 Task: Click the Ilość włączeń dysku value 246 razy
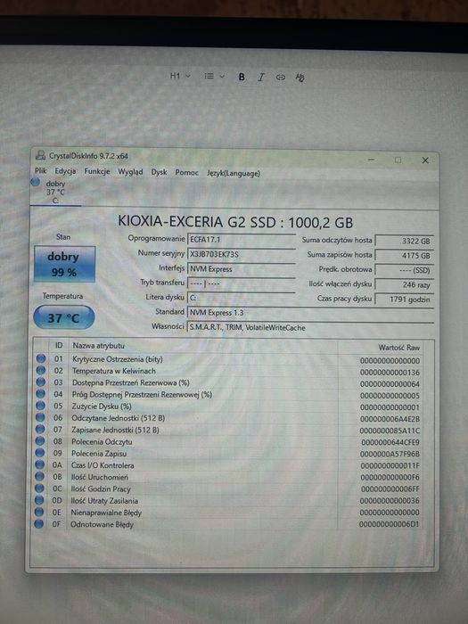coord(405,284)
